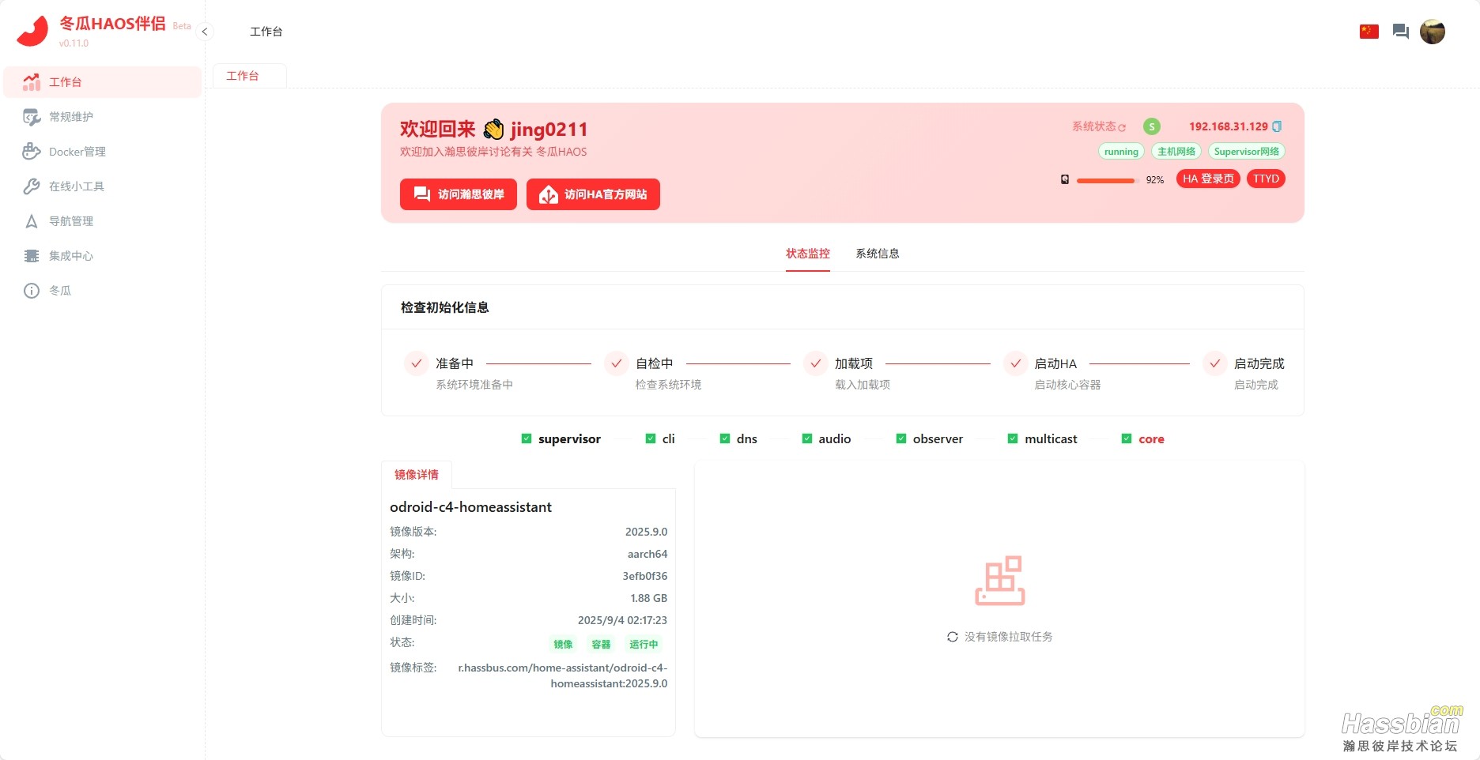Click 访问HA官方网站 button
Image resolution: width=1480 pixels, height=760 pixels.
(593, 194)
